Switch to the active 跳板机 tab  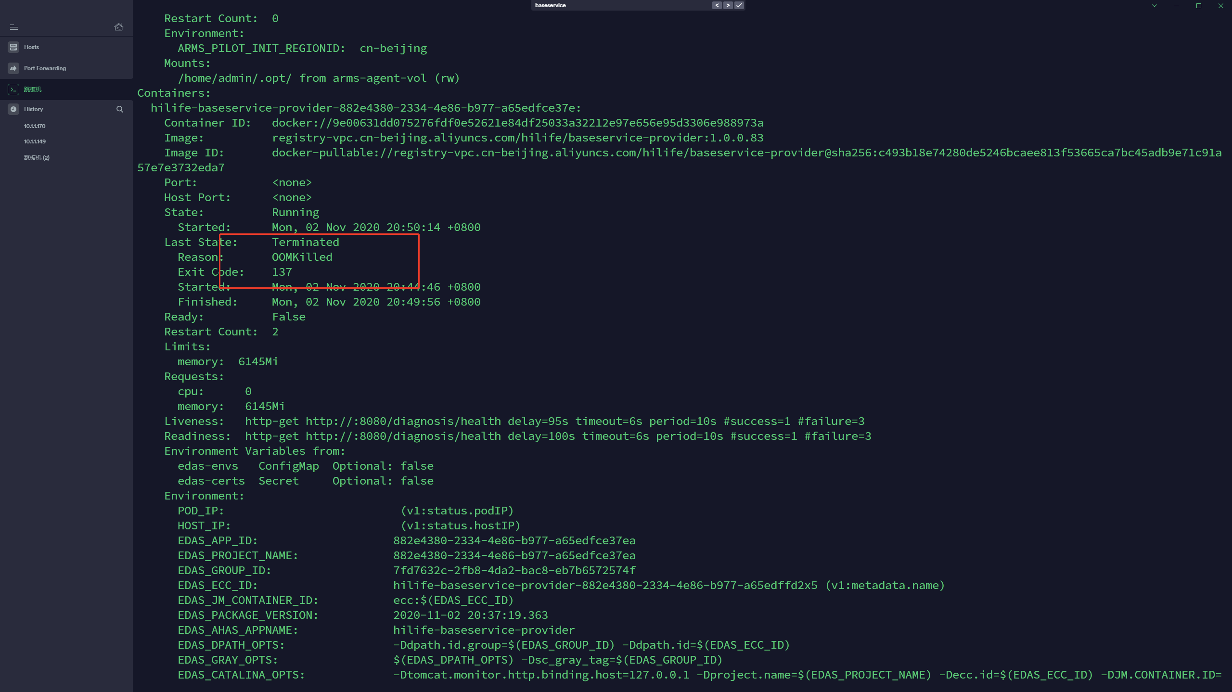click(33, 90)
